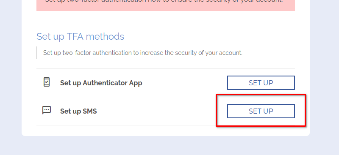The height and width of the screenshot is (155, 339).
Task: Click the word "SMS" in the second row
Action: (x=90, y=111)
